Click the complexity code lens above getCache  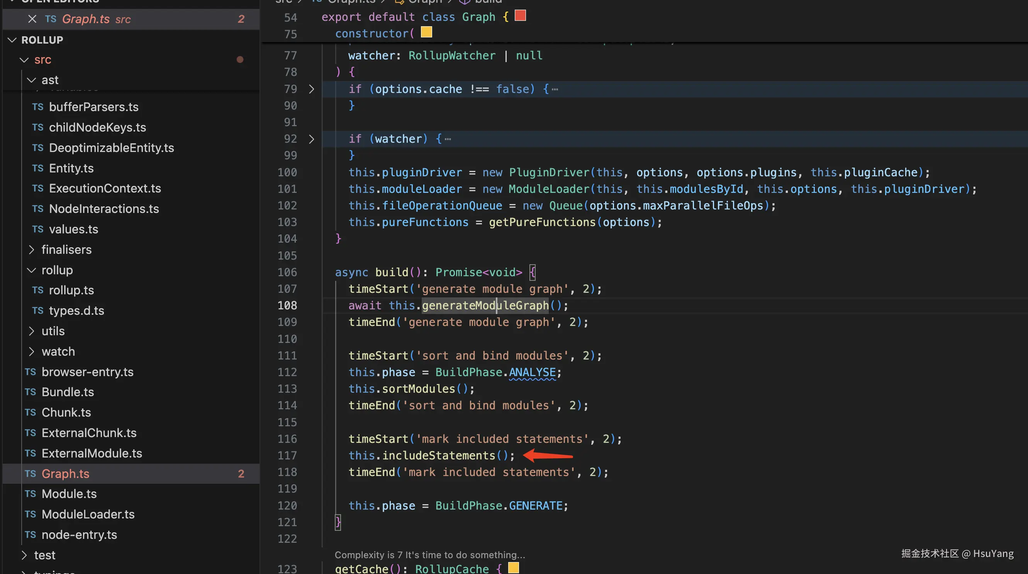click(x=429, y=554)
